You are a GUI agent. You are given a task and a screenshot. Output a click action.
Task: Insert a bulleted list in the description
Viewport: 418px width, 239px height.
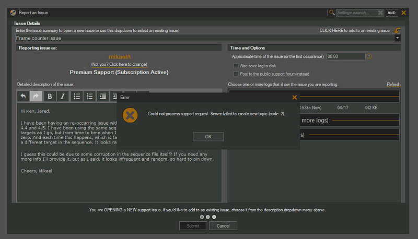pyautogui.click(x=77, y=96)
